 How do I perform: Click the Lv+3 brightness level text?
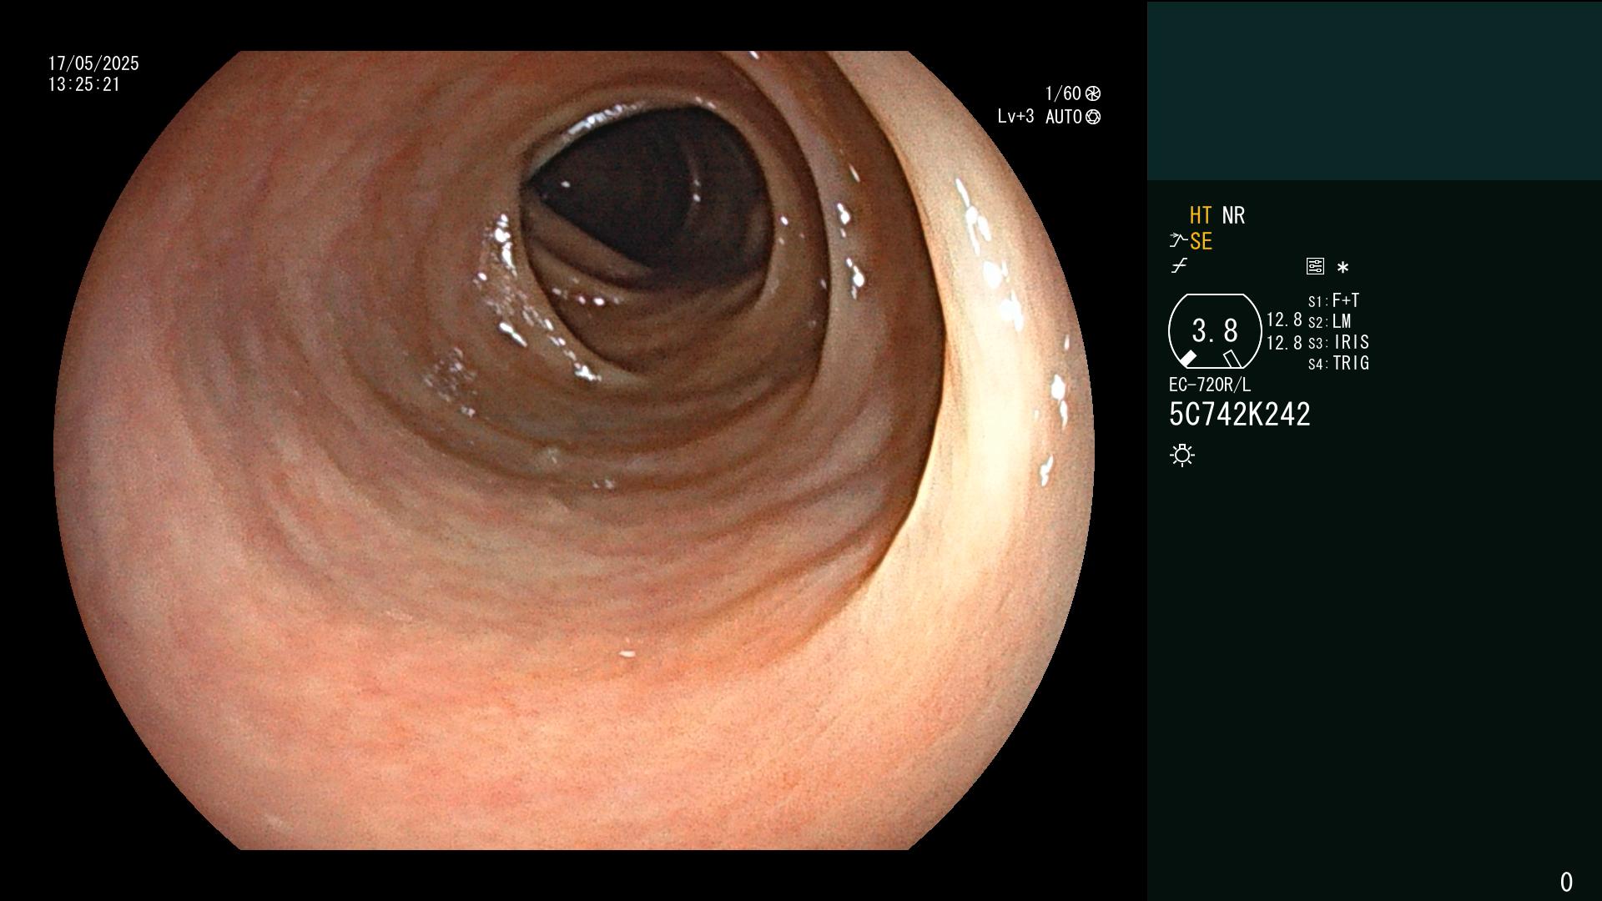[x=1015, y=117]
